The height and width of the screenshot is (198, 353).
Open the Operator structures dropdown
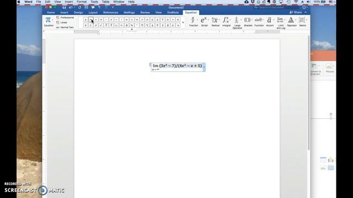(292, 22)
